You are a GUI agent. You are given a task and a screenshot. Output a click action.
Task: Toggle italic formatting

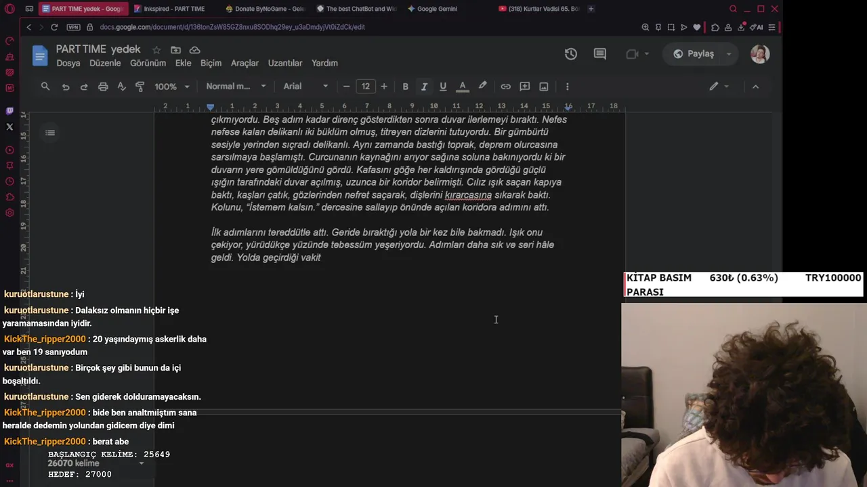pyautogui.click(x=424, y=87)
